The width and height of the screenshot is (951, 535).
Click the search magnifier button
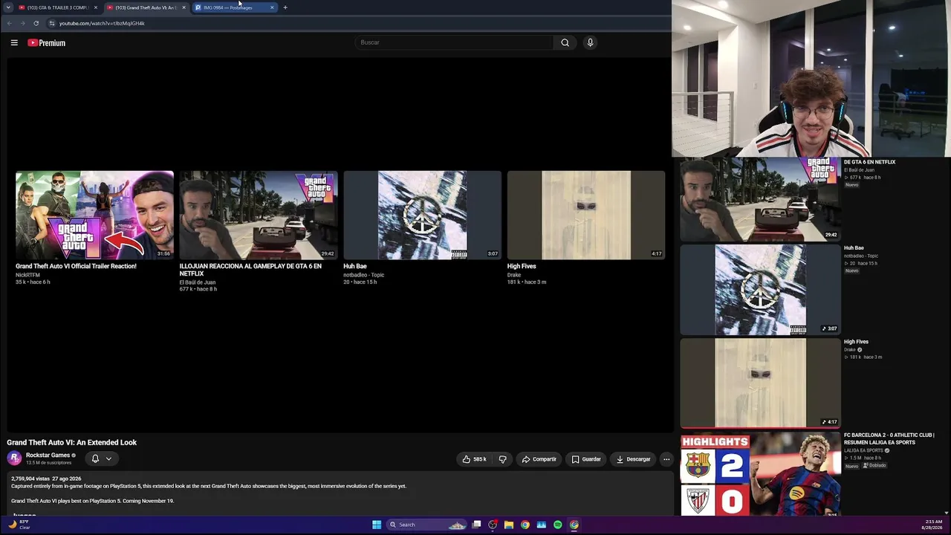point(565,42)
